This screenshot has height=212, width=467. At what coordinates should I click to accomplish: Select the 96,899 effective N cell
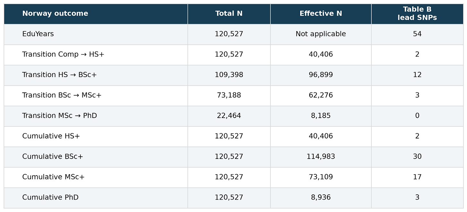coord(321,75)
